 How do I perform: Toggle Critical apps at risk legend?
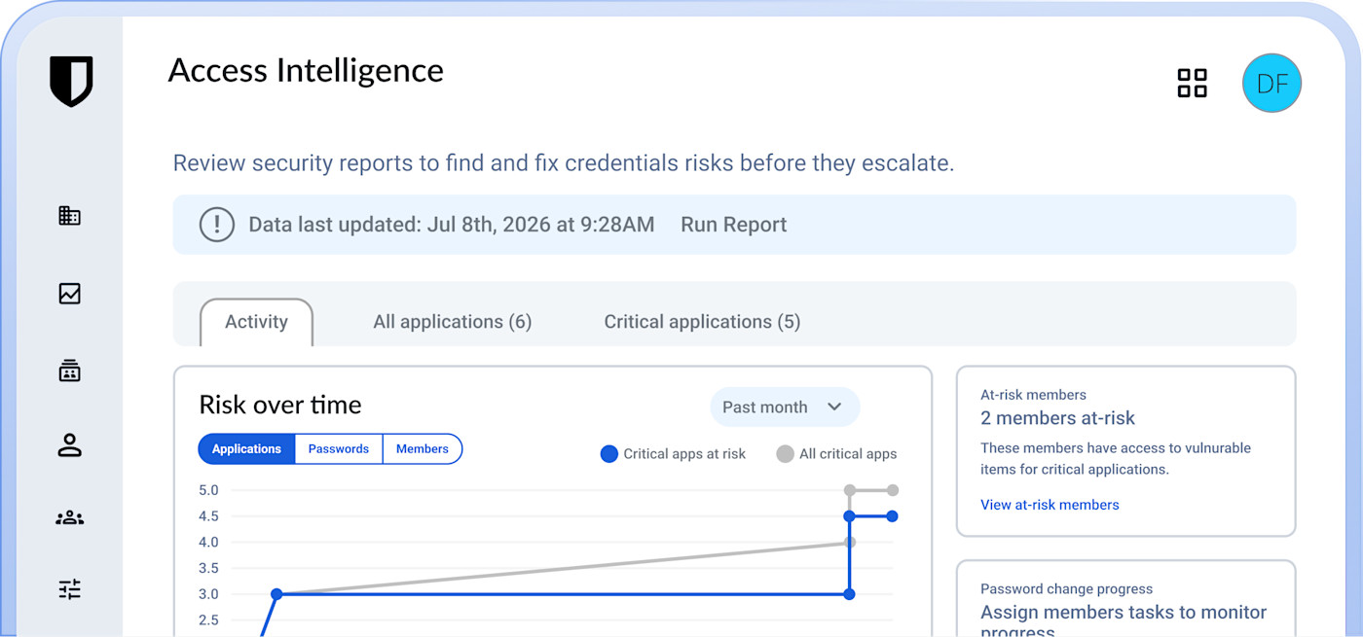[x=673, y=454]
